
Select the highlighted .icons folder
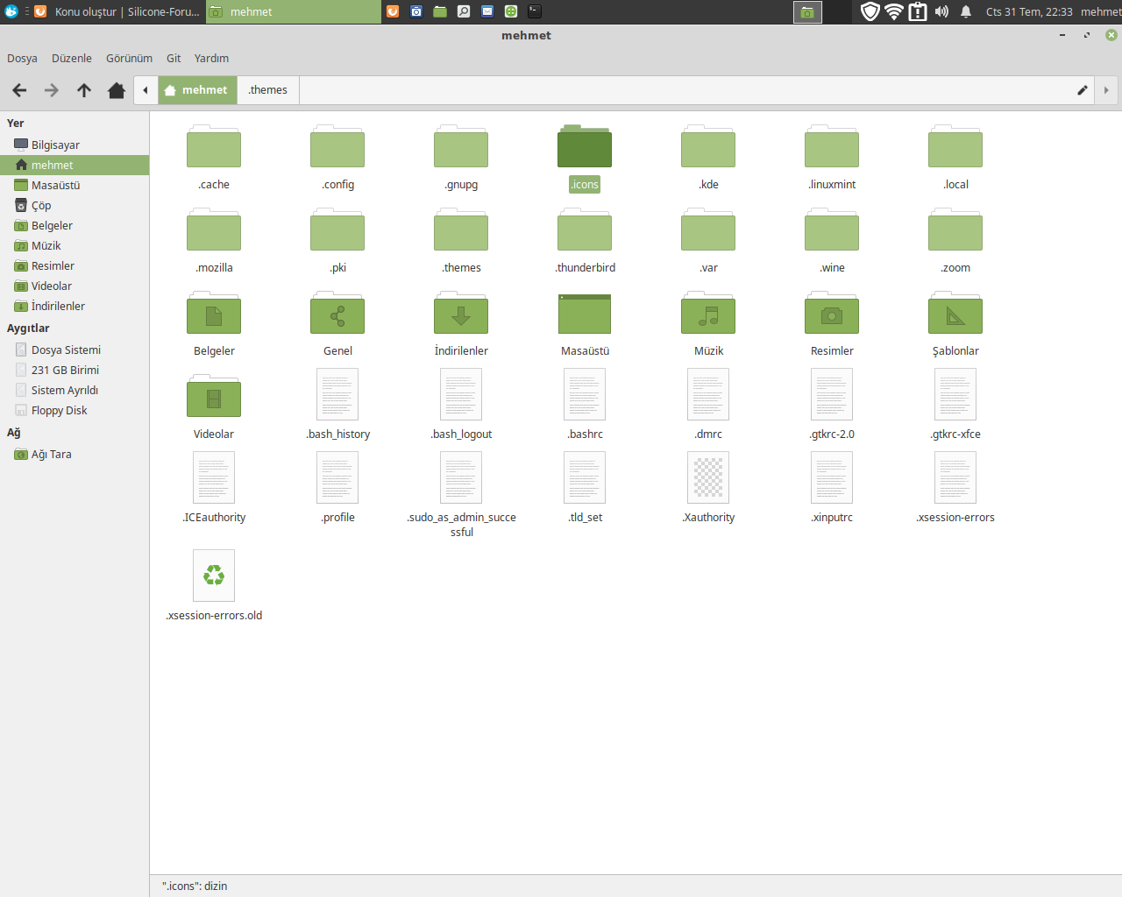pos(585,146)
